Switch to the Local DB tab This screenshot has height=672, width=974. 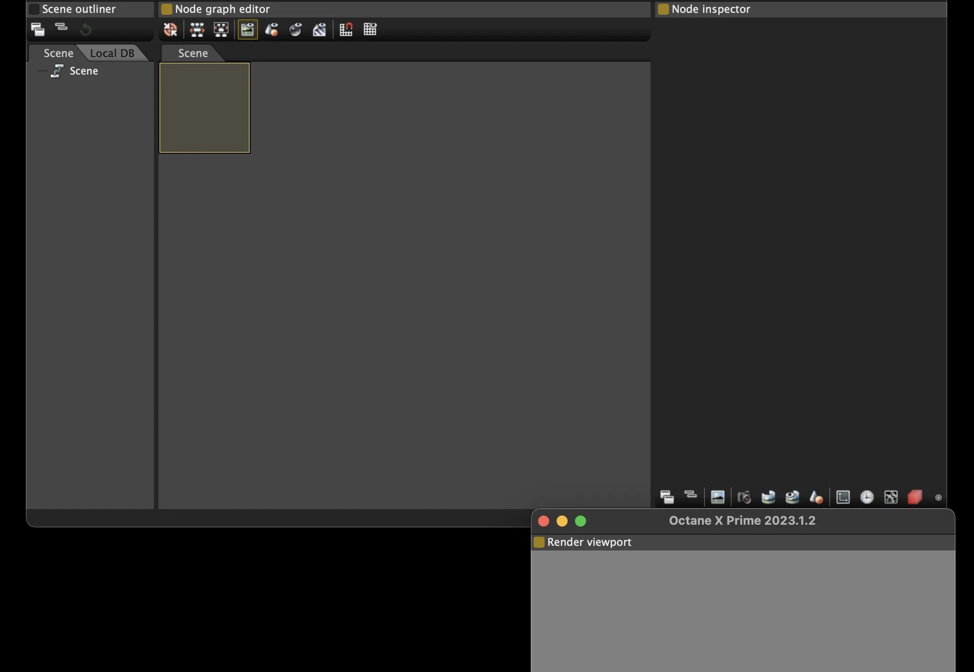pos(112,53)
